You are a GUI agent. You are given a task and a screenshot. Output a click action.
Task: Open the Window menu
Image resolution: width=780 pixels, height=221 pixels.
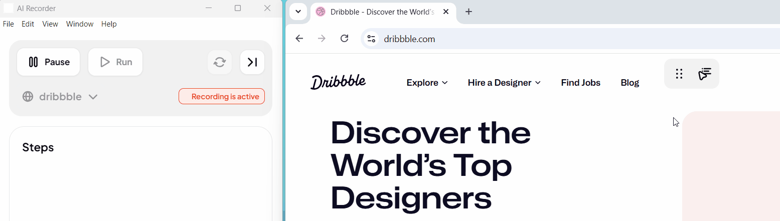pos(80,24)
